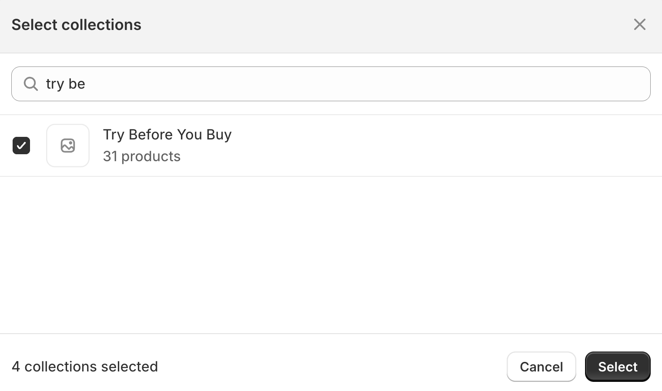Close the Select collections dialog

[639, 24]
